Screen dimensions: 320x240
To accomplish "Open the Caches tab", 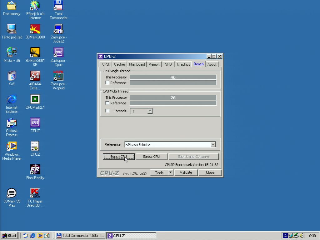I will pyautogui.click(x=120, y=64).
